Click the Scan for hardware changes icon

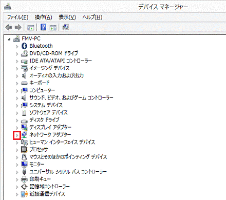[66, 27]
